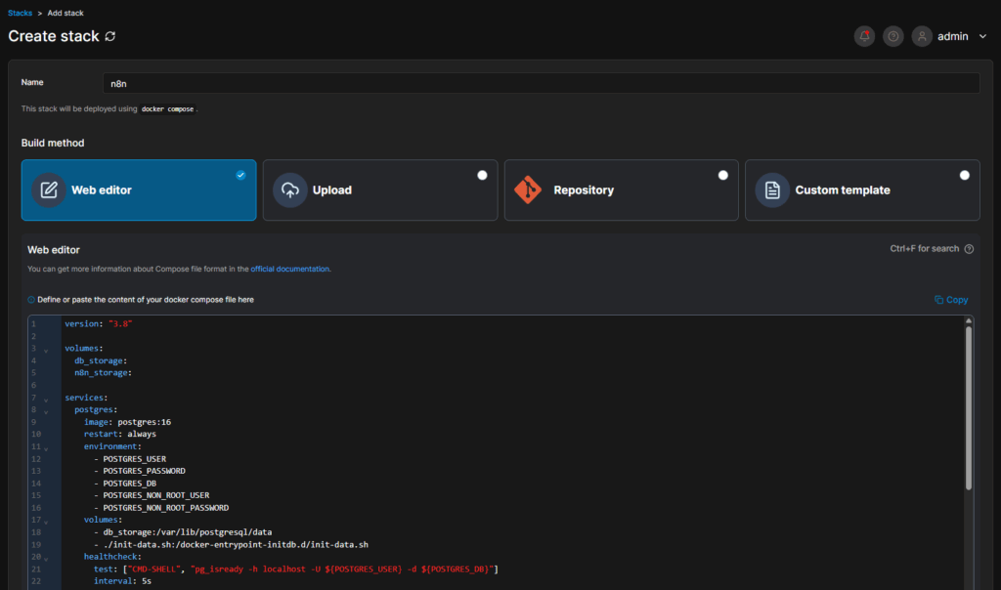Select the Upload build method radio button

481,174
